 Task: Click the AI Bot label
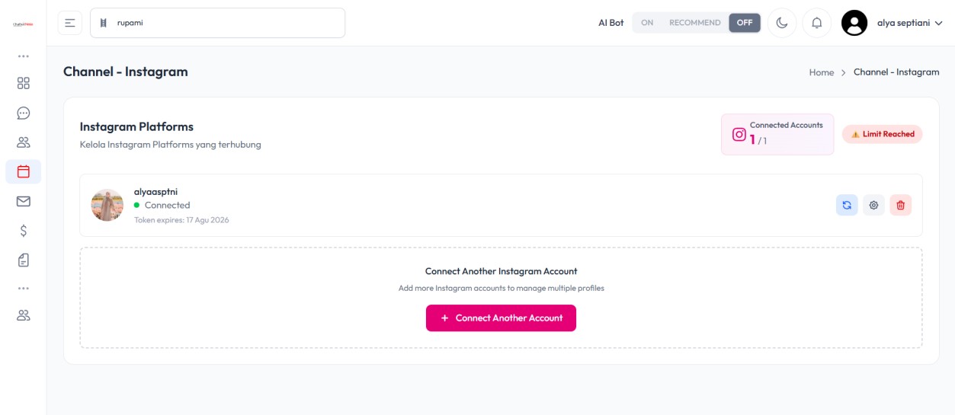coord(610,23)
